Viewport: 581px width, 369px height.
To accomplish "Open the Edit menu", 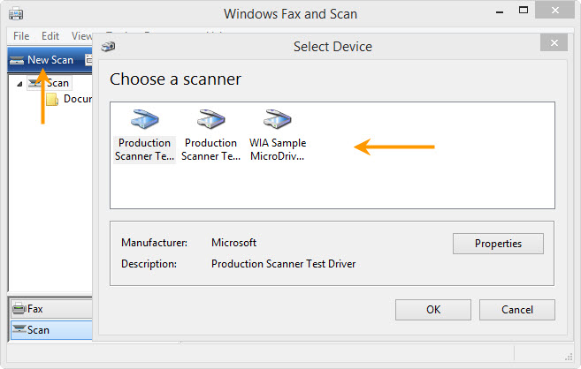I will tap(50, 36).
